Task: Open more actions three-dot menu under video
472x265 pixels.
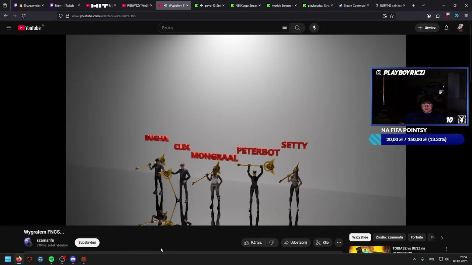Action: point(339,243)
